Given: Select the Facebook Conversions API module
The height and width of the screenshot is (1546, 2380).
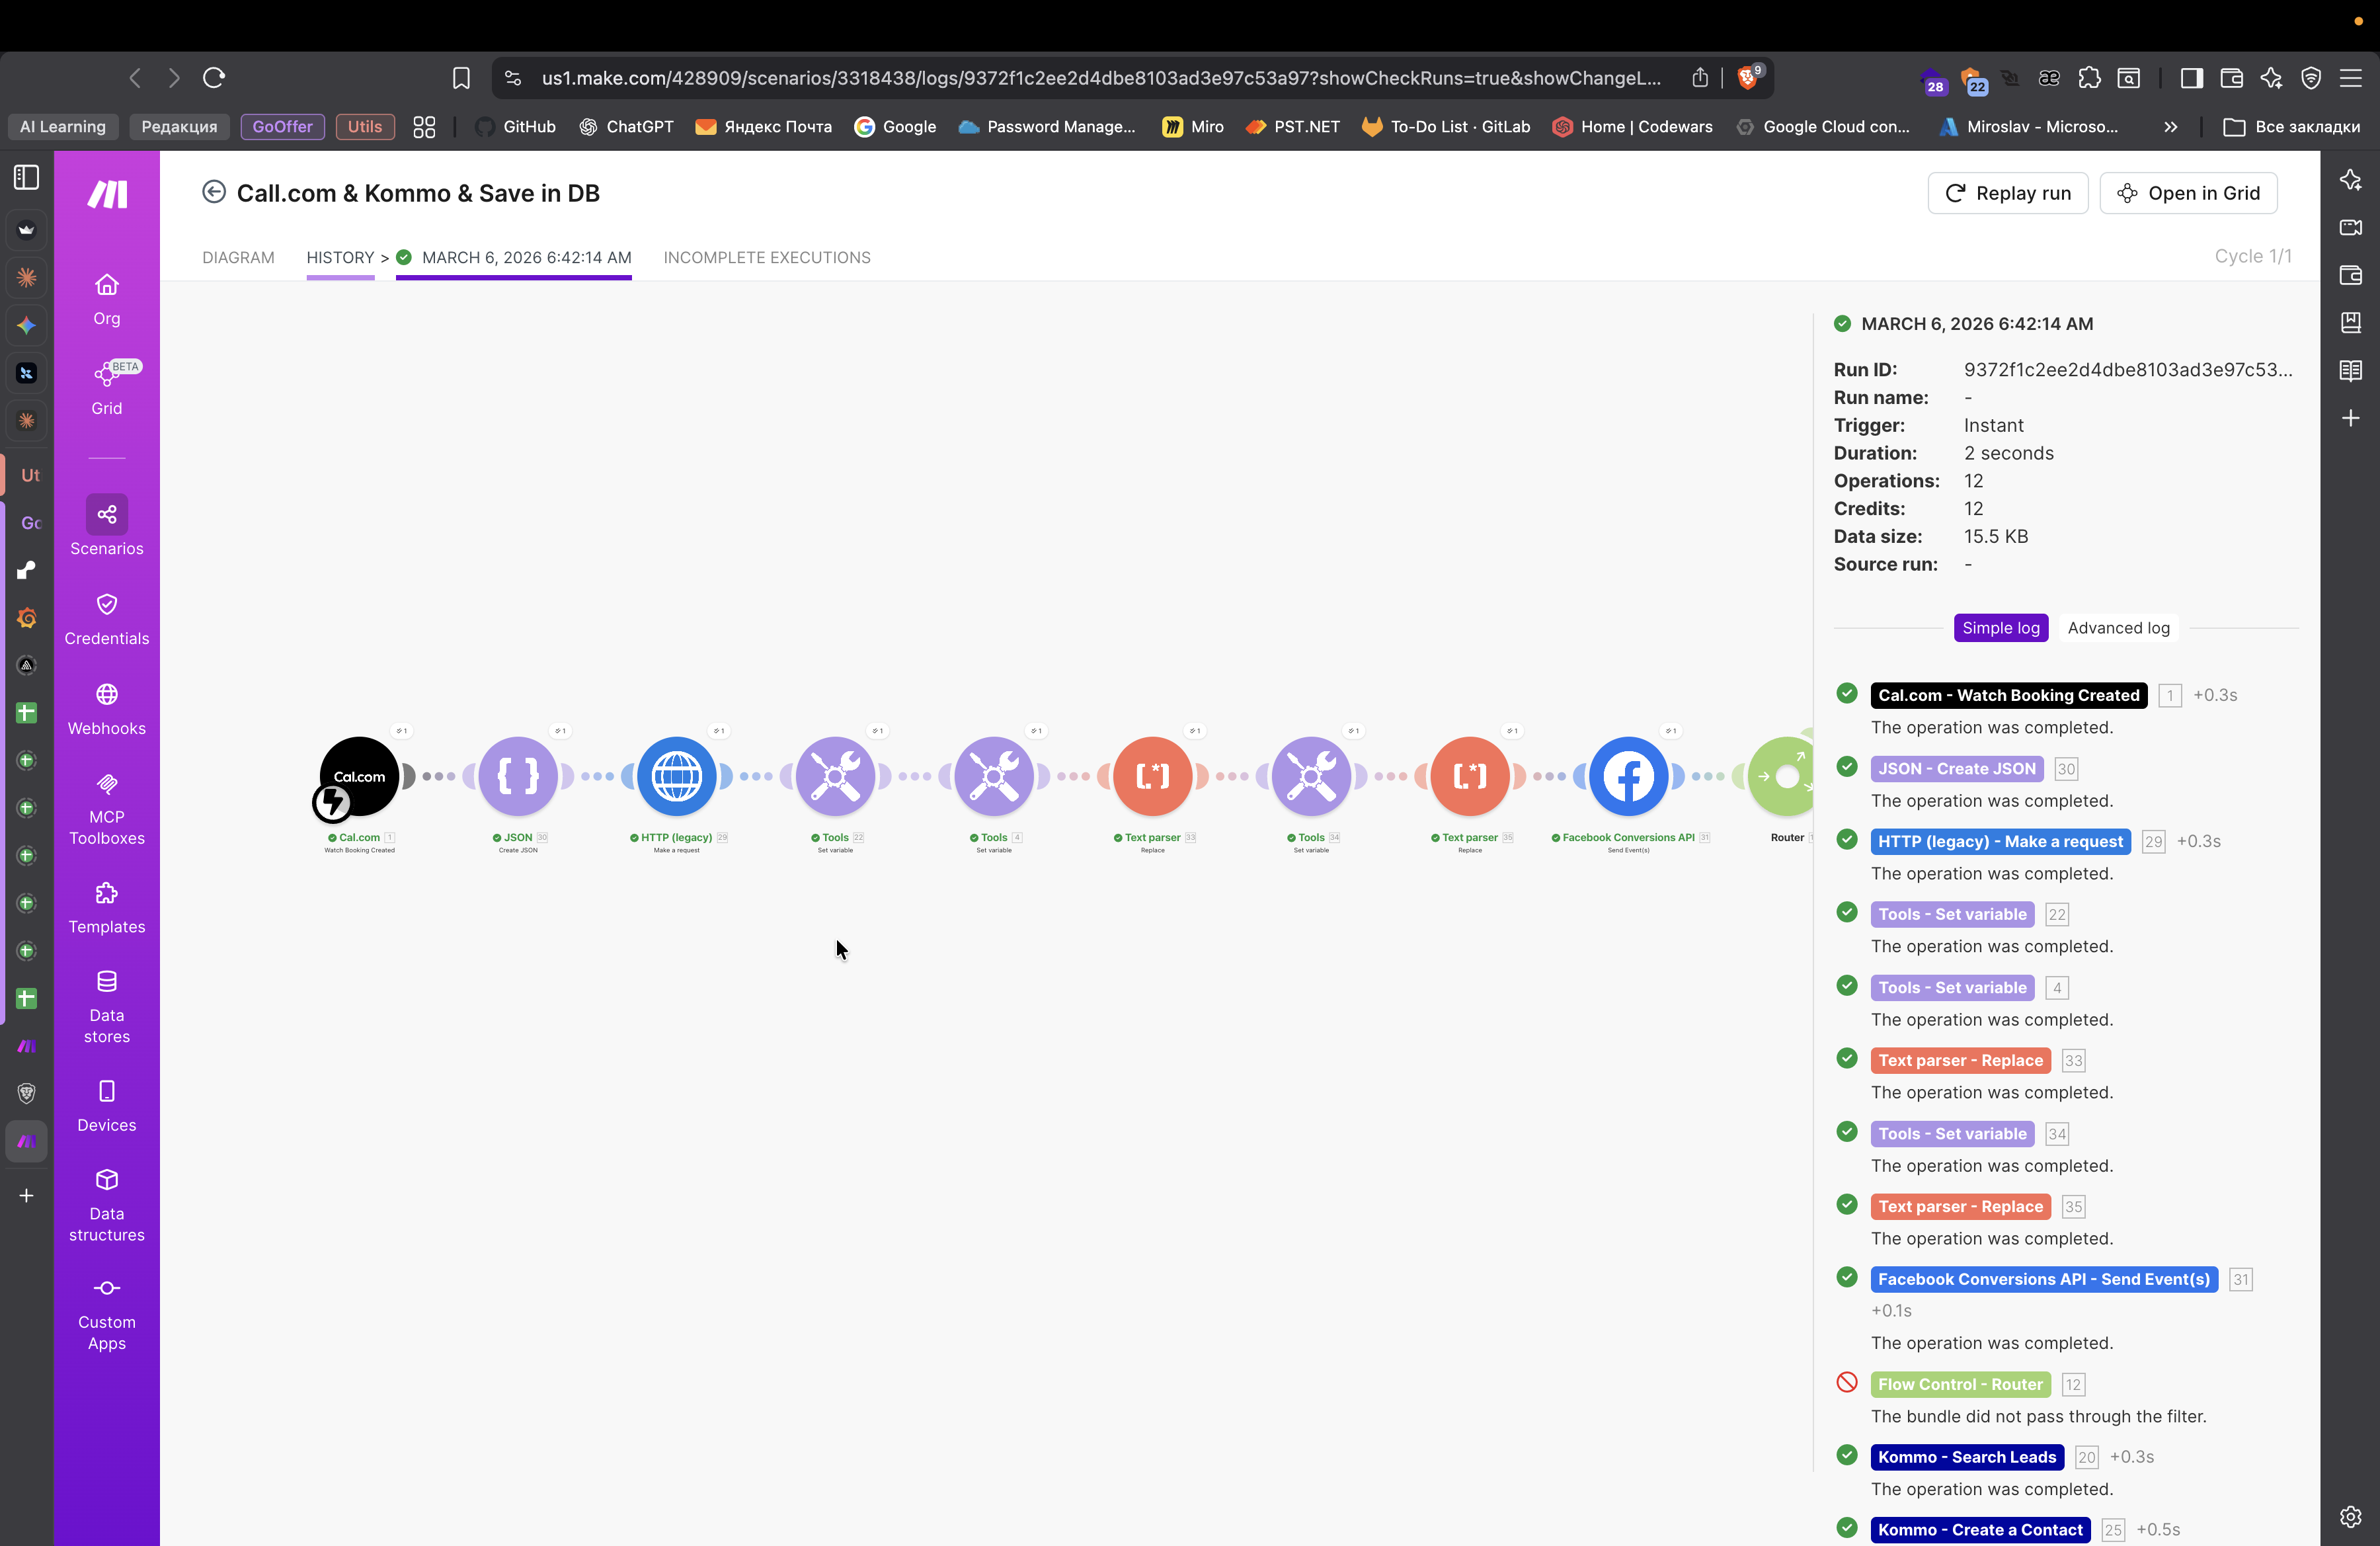Looking at the screenshot, I should [x=1628, y=776].
